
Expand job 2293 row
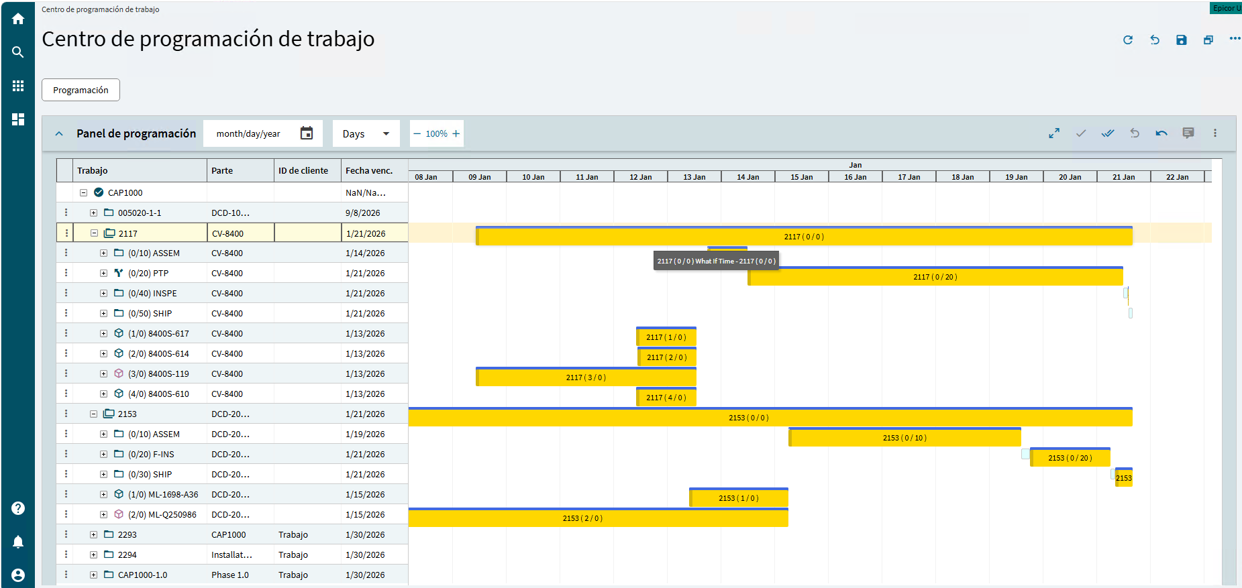click(x=94, y=534)
